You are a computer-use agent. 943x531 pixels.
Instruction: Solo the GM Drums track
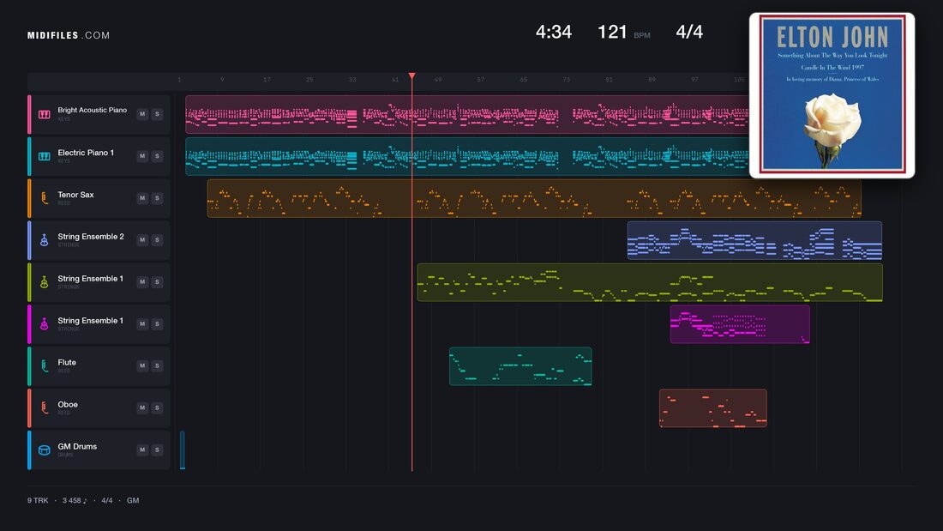click(157, 450)
